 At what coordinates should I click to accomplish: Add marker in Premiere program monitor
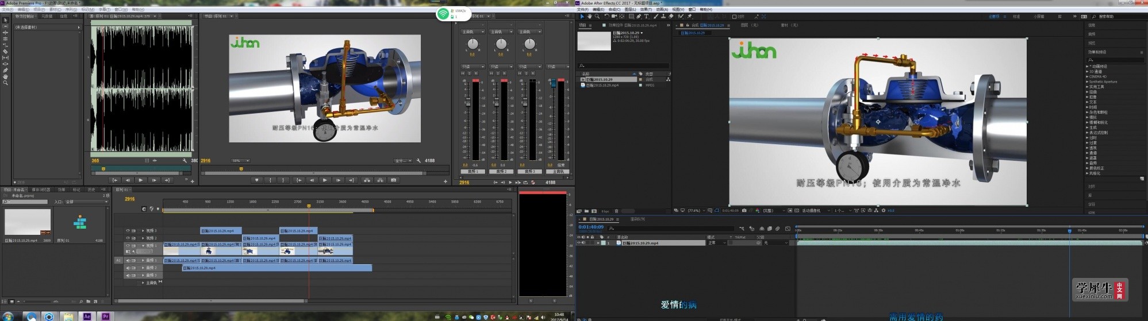pyautogui.click(x=257, y=180)
